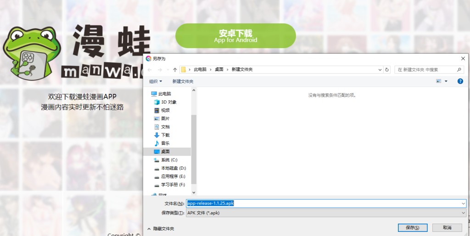This screenshot has width=470, height=236.
Task: Change view layout icon
Action: point(438,81)
